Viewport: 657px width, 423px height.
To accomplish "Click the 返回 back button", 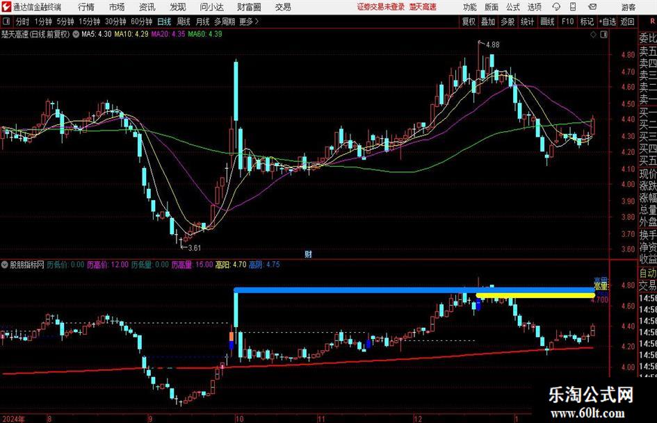I will coord(627,22).
